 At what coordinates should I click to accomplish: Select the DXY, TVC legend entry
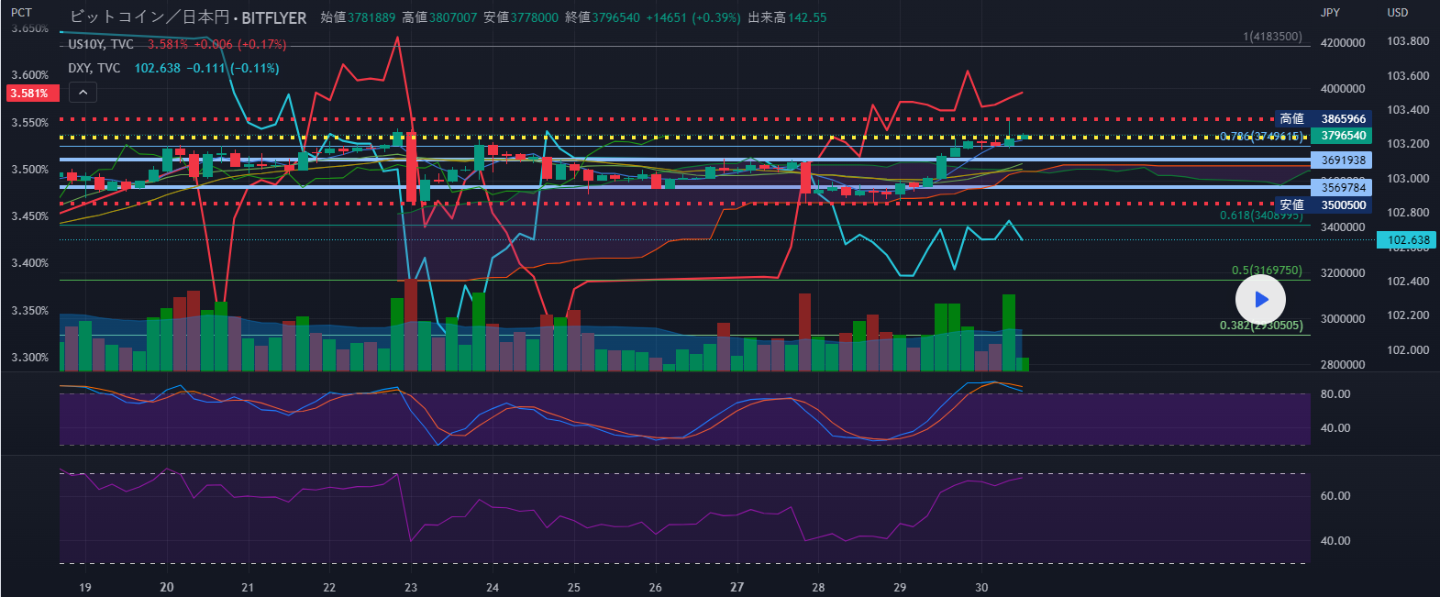(94, 68)
